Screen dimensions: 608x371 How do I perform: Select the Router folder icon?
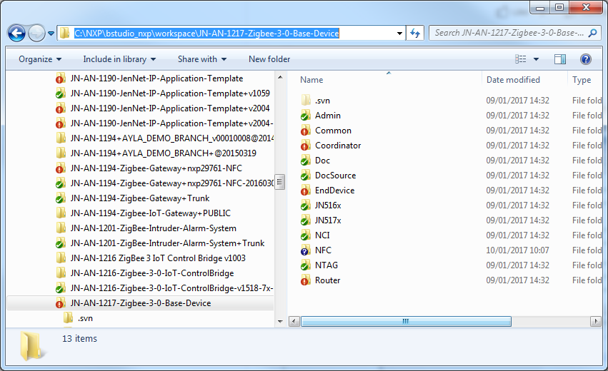tap(306, 280)
